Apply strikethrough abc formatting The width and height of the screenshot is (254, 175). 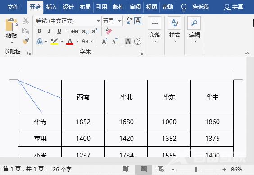pyautogui.click(x=75, y=31)
